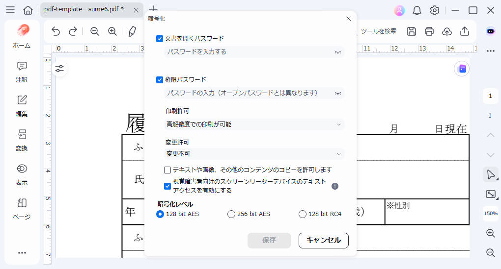Click the permission password input field

coord(254,93)
